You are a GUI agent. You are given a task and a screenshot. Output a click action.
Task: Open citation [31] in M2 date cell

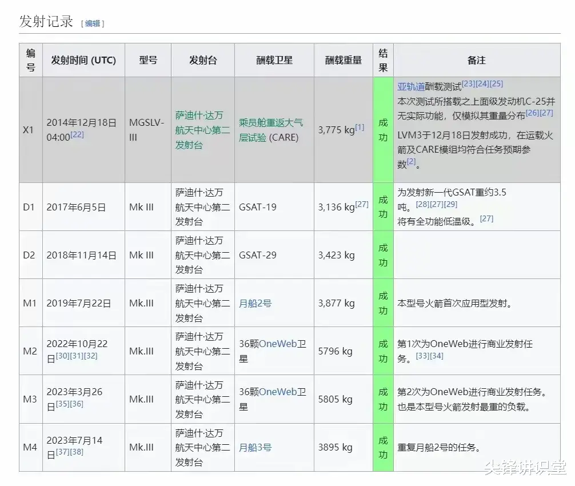pyautogui.click(x=77, y=356)
